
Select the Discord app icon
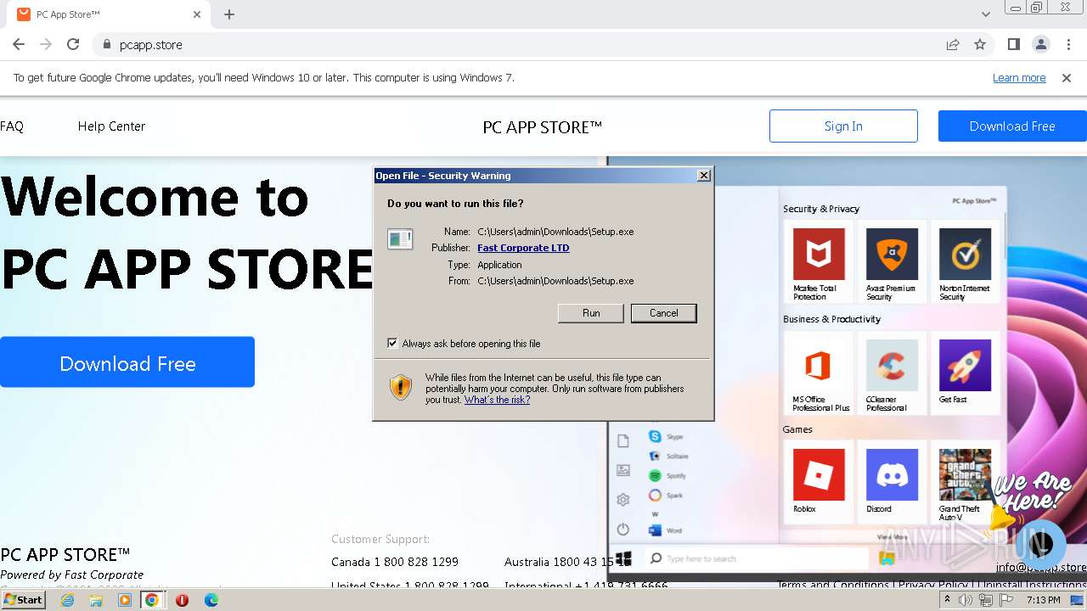click(x=892, y=475)
